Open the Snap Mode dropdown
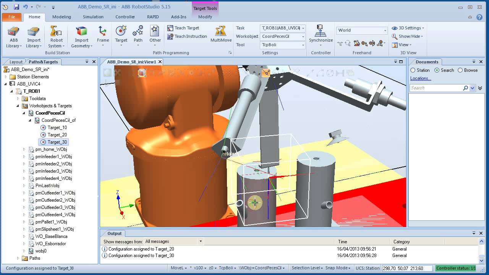The image size is (489, 275). (x=338, y=268)
